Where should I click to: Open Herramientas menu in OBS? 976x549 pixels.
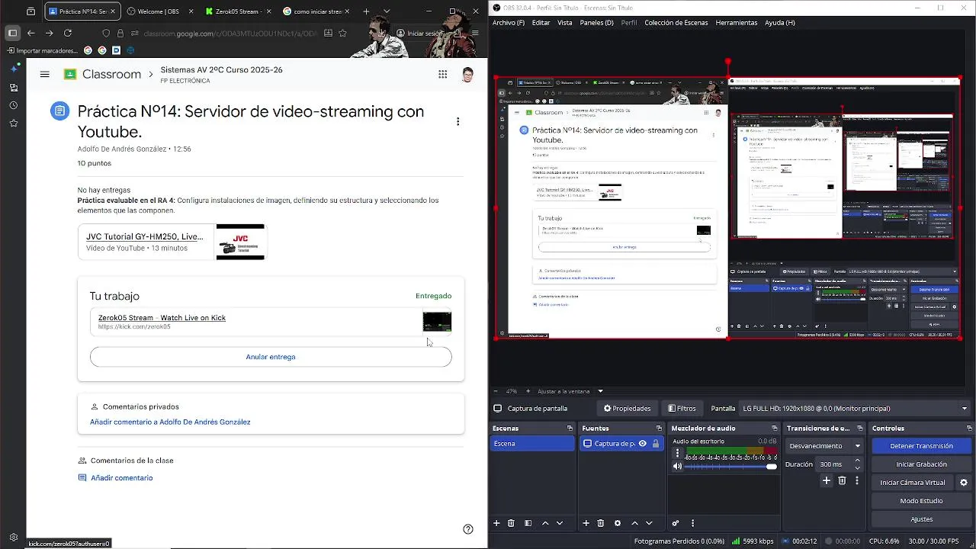pos(737,23)
